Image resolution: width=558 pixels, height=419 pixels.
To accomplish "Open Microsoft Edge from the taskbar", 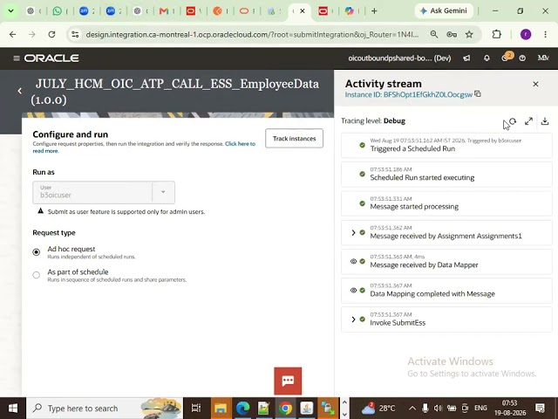I will pos(242,408).
